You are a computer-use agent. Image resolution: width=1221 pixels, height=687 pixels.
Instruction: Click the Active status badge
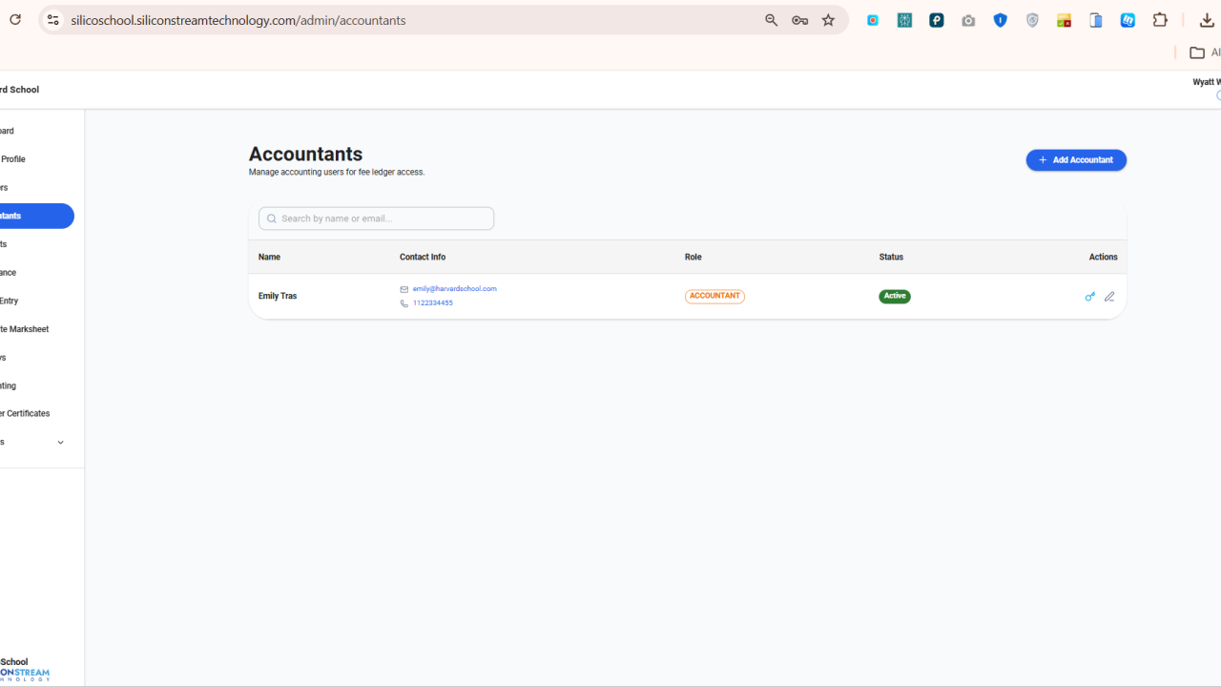(x=895, y=297)
